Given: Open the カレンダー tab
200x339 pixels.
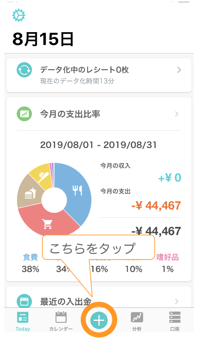Looking at the screenshot, I should click(61, 321).
